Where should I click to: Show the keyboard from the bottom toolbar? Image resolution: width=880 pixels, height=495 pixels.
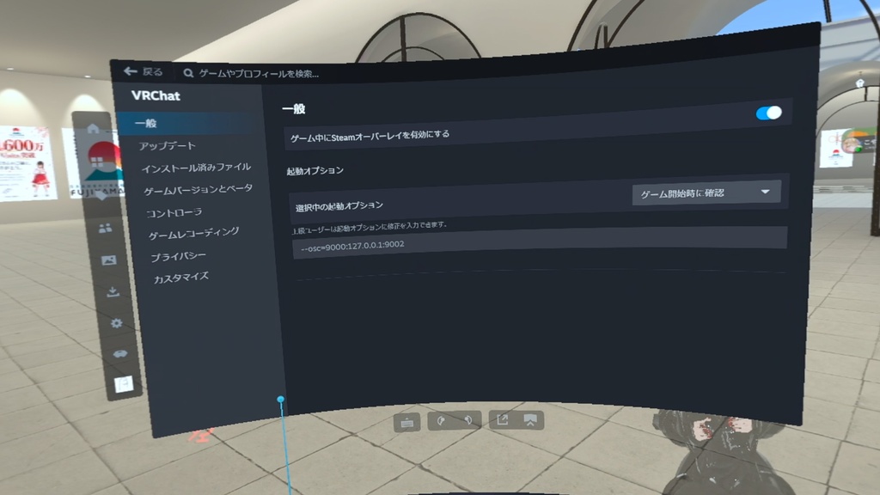coord(406,422)
